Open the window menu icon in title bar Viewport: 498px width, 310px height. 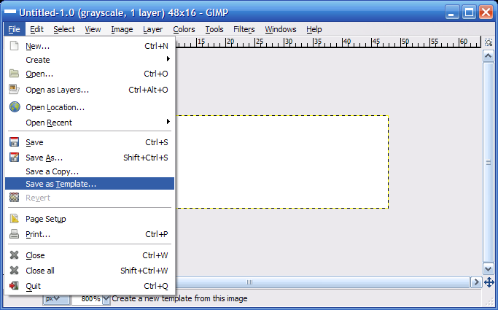10,12
